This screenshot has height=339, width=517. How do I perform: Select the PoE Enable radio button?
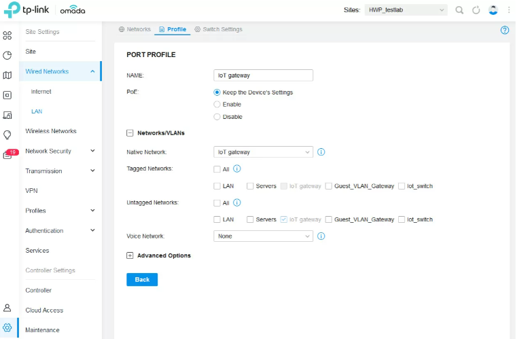click(217, 105)
